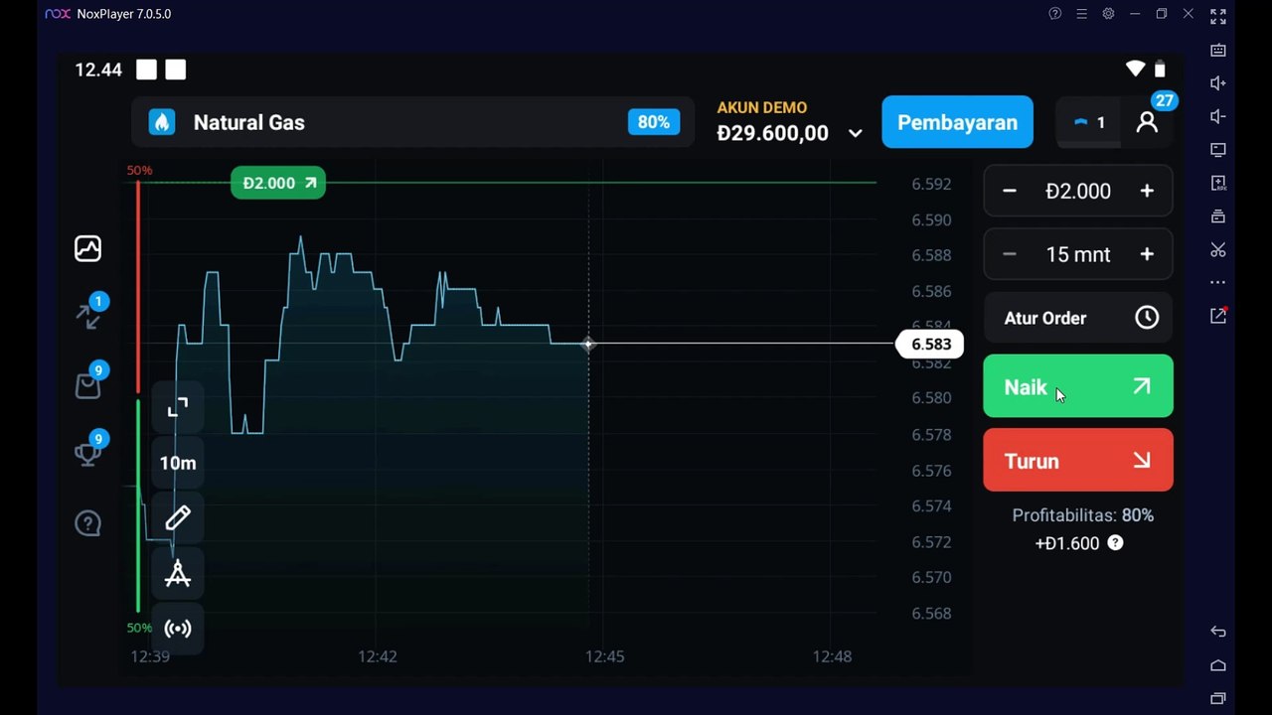This screenshot has width=1272, height=715.
Task: Place a Naik (up) trade
Action: 1078,386
